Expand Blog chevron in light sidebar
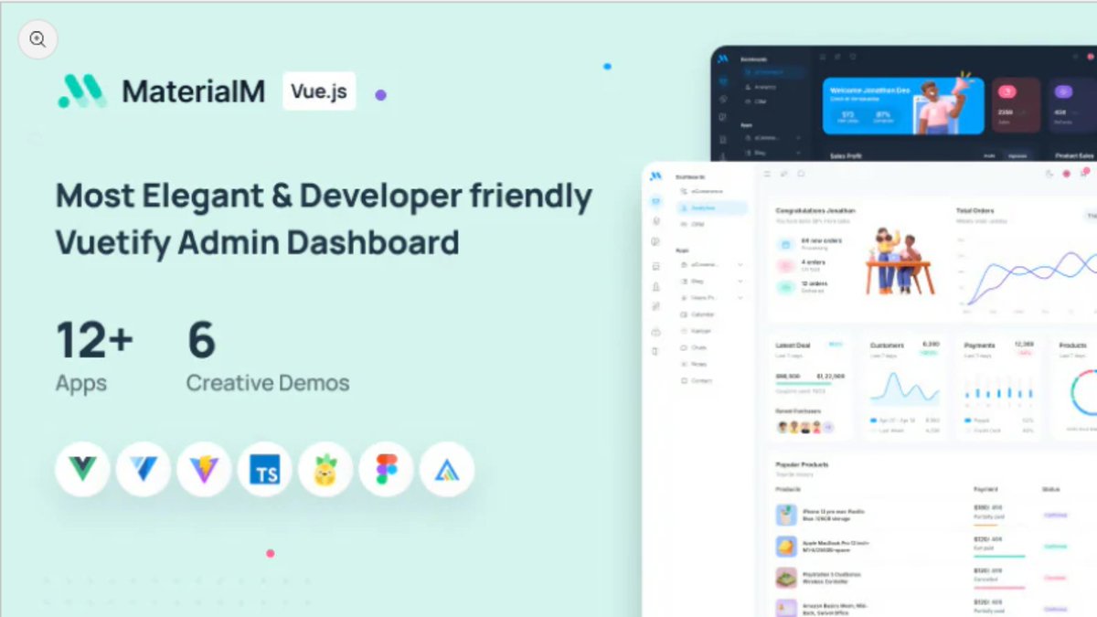Viewport: 1097px width, 617px height. [740, 282]
